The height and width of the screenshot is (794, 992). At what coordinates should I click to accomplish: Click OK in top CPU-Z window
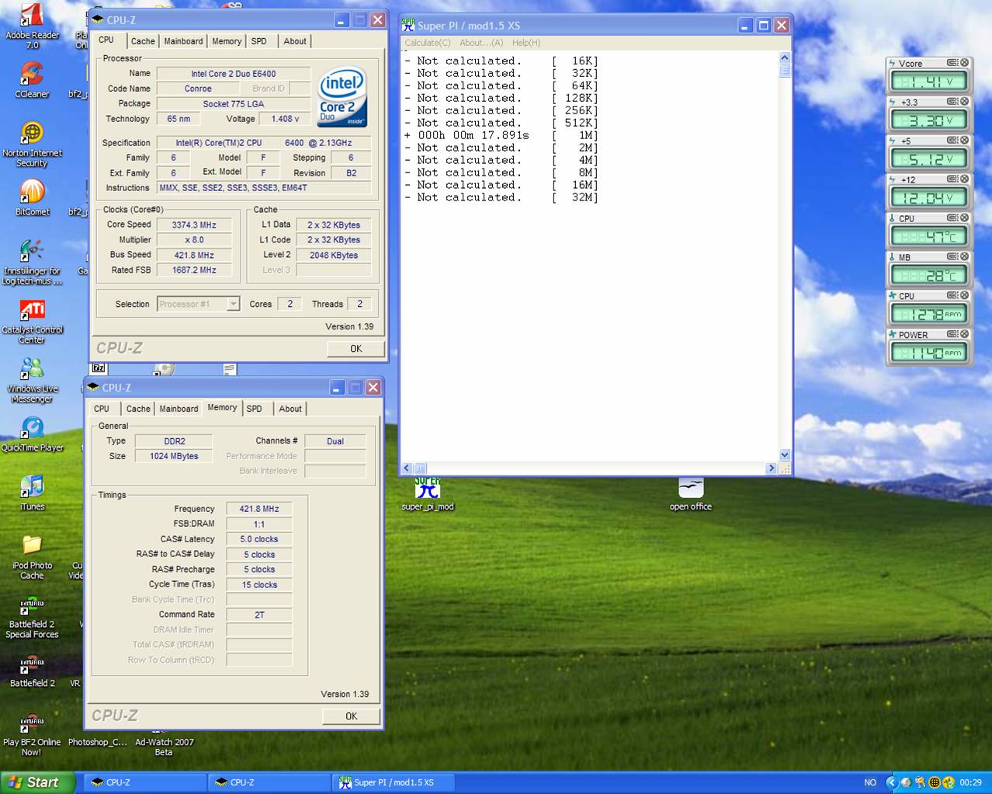click(356, 349)
